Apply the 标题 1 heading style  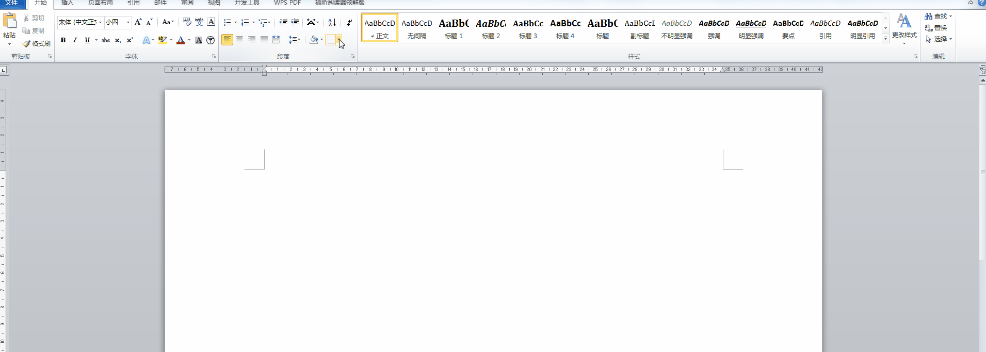click(454, 28)
